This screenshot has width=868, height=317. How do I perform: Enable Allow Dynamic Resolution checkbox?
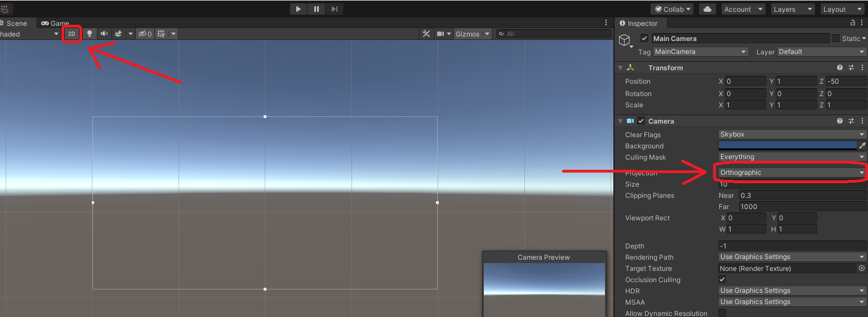pos(722,313)
